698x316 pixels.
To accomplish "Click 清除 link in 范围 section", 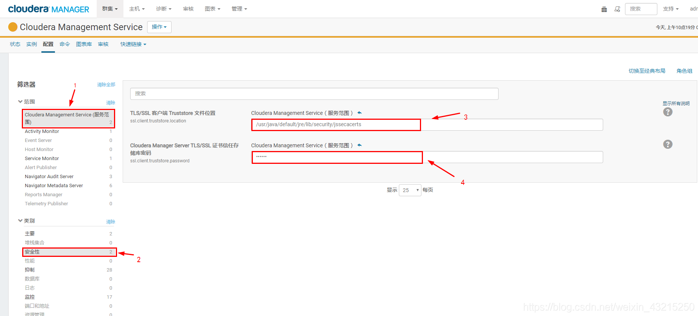I will pyautogui.click(x=111, y=103).
